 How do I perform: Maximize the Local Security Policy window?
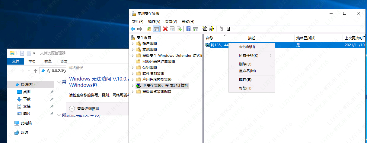pyautogui.click(x=345, y=13)
